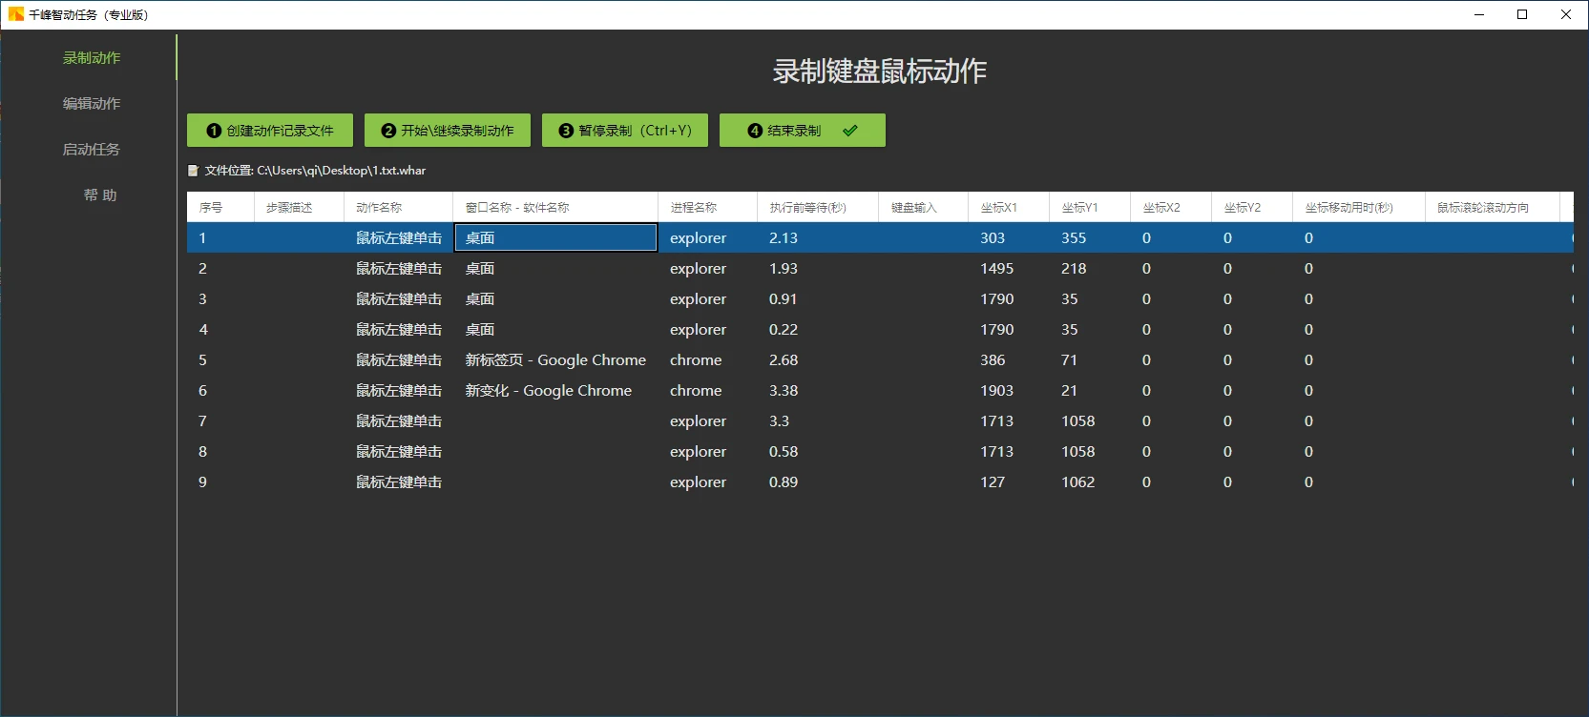Click the numbered 4 icon on end recording
Screen dimensions: 1589x717
pos(755,131)
